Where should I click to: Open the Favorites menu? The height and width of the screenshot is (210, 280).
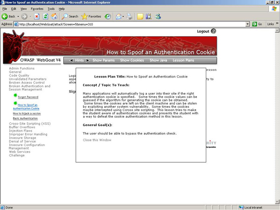point(37,9)
